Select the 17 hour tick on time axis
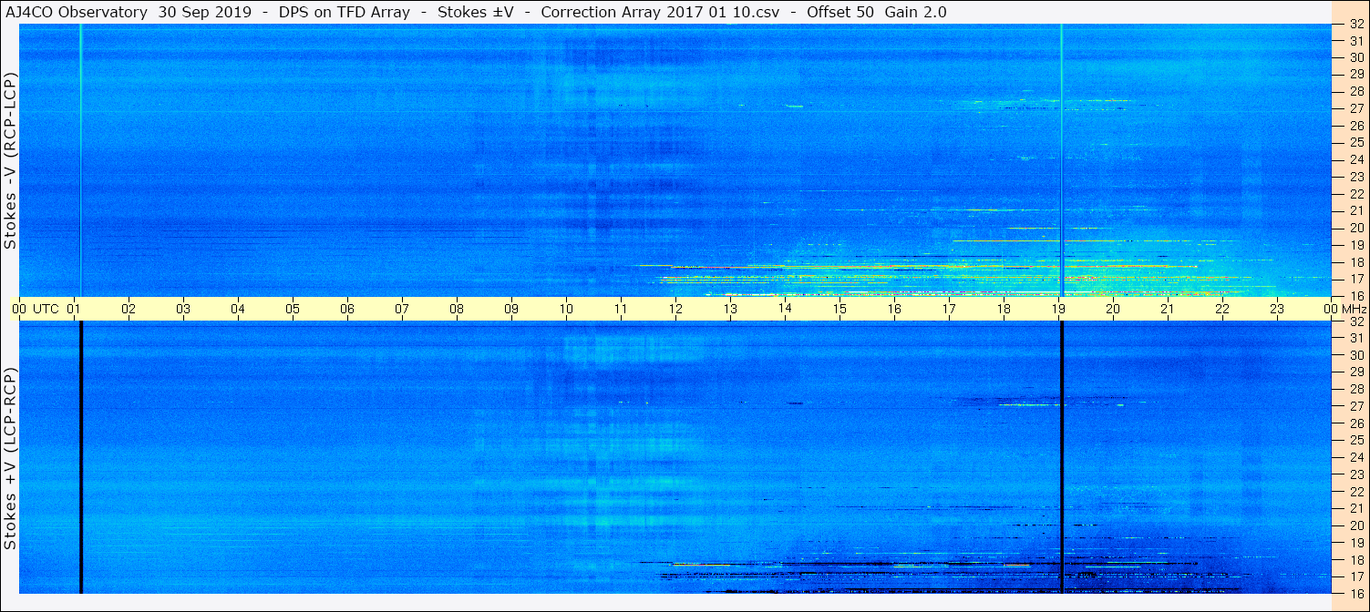The height and width of the screenshot is (612, 1370). pos(950,310)
